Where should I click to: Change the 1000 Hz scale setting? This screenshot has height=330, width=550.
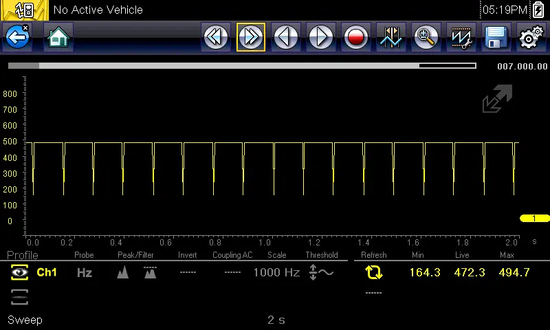point(276,273)
